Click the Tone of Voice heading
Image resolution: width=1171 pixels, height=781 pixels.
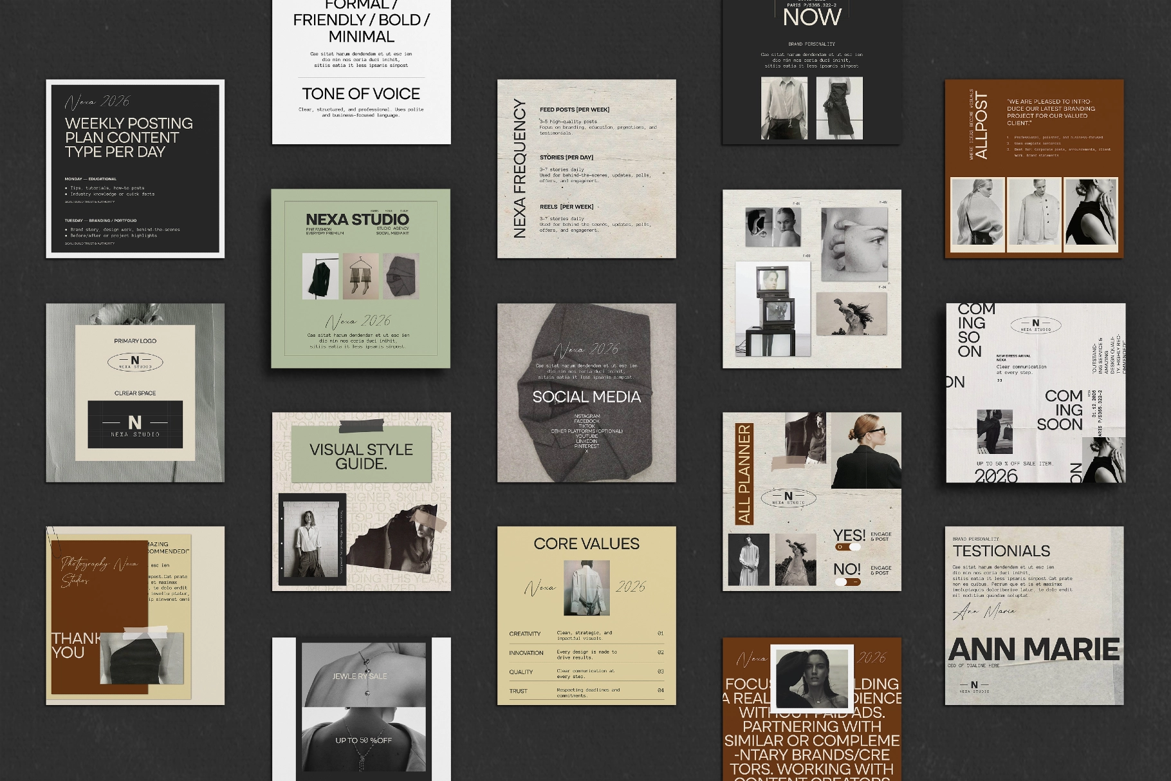click(x=361, y=94)
